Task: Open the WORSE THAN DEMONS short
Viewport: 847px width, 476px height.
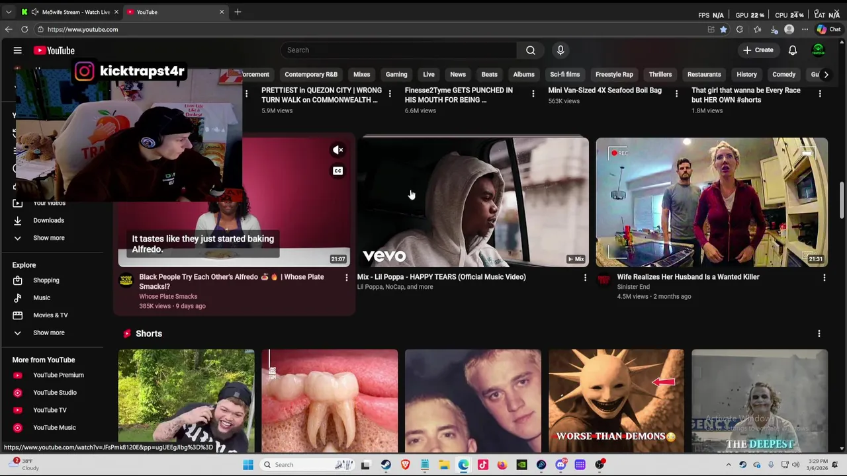Action: coord(616,401)
